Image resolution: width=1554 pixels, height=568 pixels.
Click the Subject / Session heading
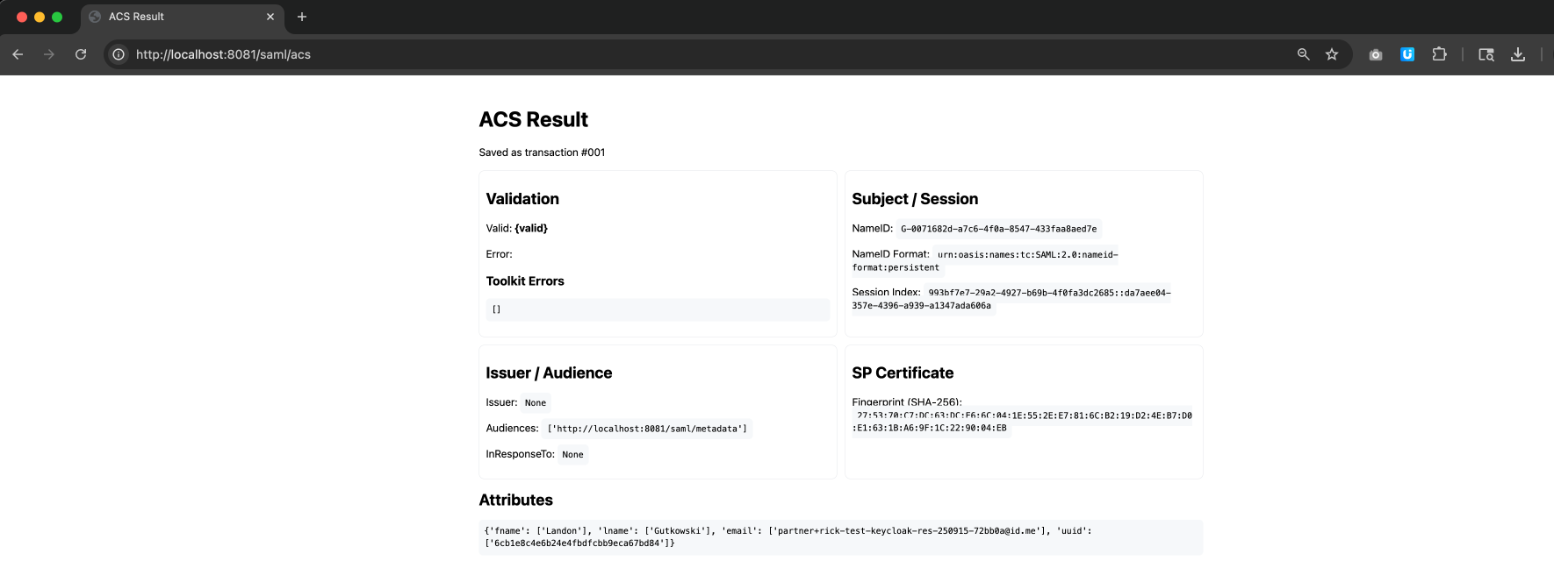[x=915, y=199]
